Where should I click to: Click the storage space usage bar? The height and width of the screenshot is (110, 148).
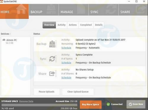39,105
